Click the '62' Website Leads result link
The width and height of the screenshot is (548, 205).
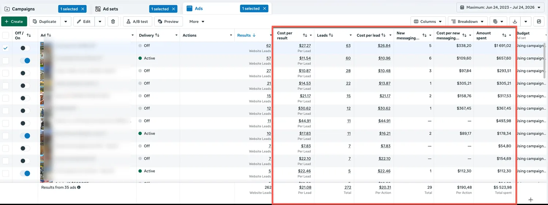269,46
